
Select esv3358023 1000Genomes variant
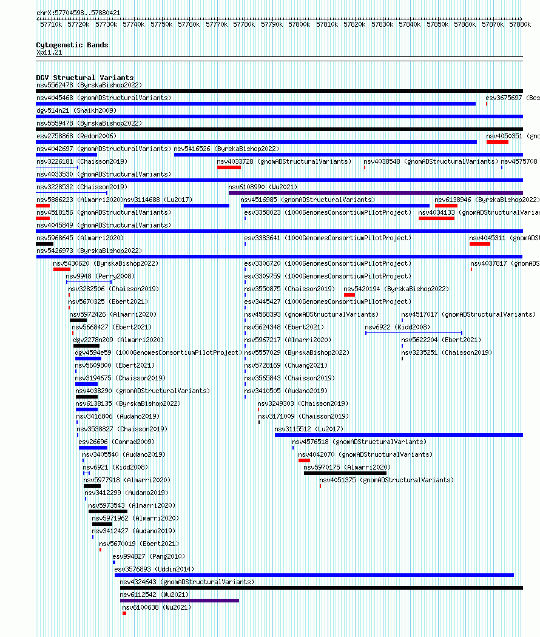328,212
